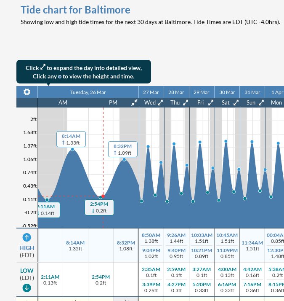
Task: Select Saturday morning high tide point
Action: (226, 141)
